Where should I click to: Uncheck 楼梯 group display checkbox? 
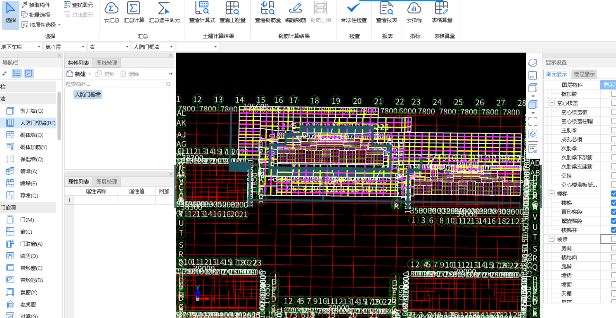[x=613, y=194]
